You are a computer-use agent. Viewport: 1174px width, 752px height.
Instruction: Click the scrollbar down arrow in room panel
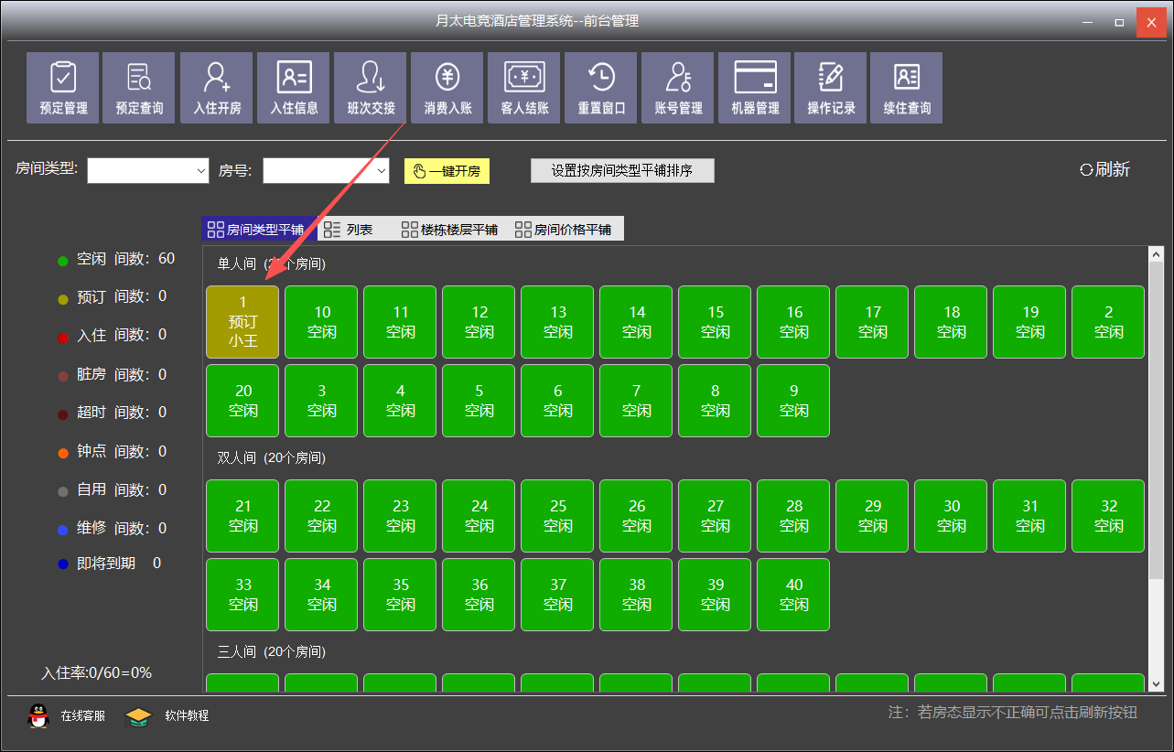(x=1156, y=683)
